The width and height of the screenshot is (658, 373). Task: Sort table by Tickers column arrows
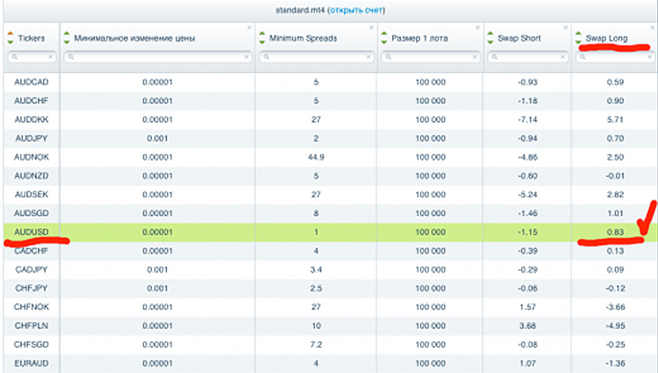coord(10,38)
